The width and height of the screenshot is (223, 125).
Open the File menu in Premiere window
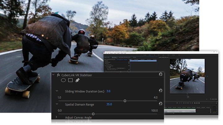pyautogui.click(x=104, y=53)
